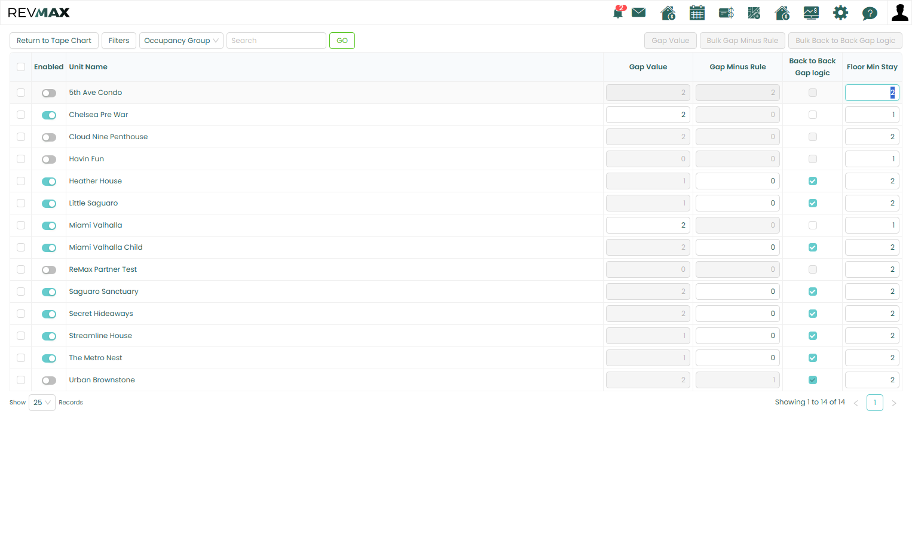Uncheck Back to Back Gap logic for Streamline House

coord(813,336)
